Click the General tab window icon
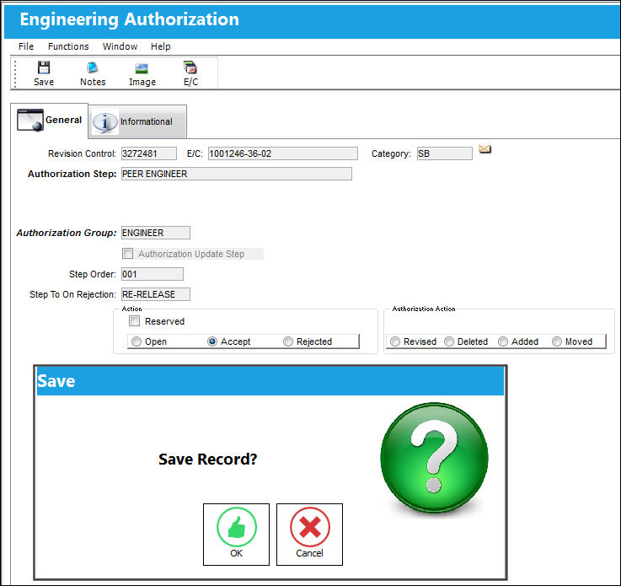 tap(30, 120)
